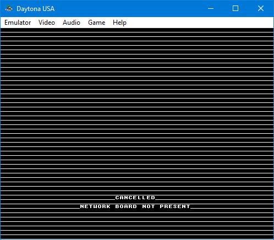The width and height of the screenshot is (274, 240).
Task: Click the word USA in the window title
Action: (x=48, y=9)
